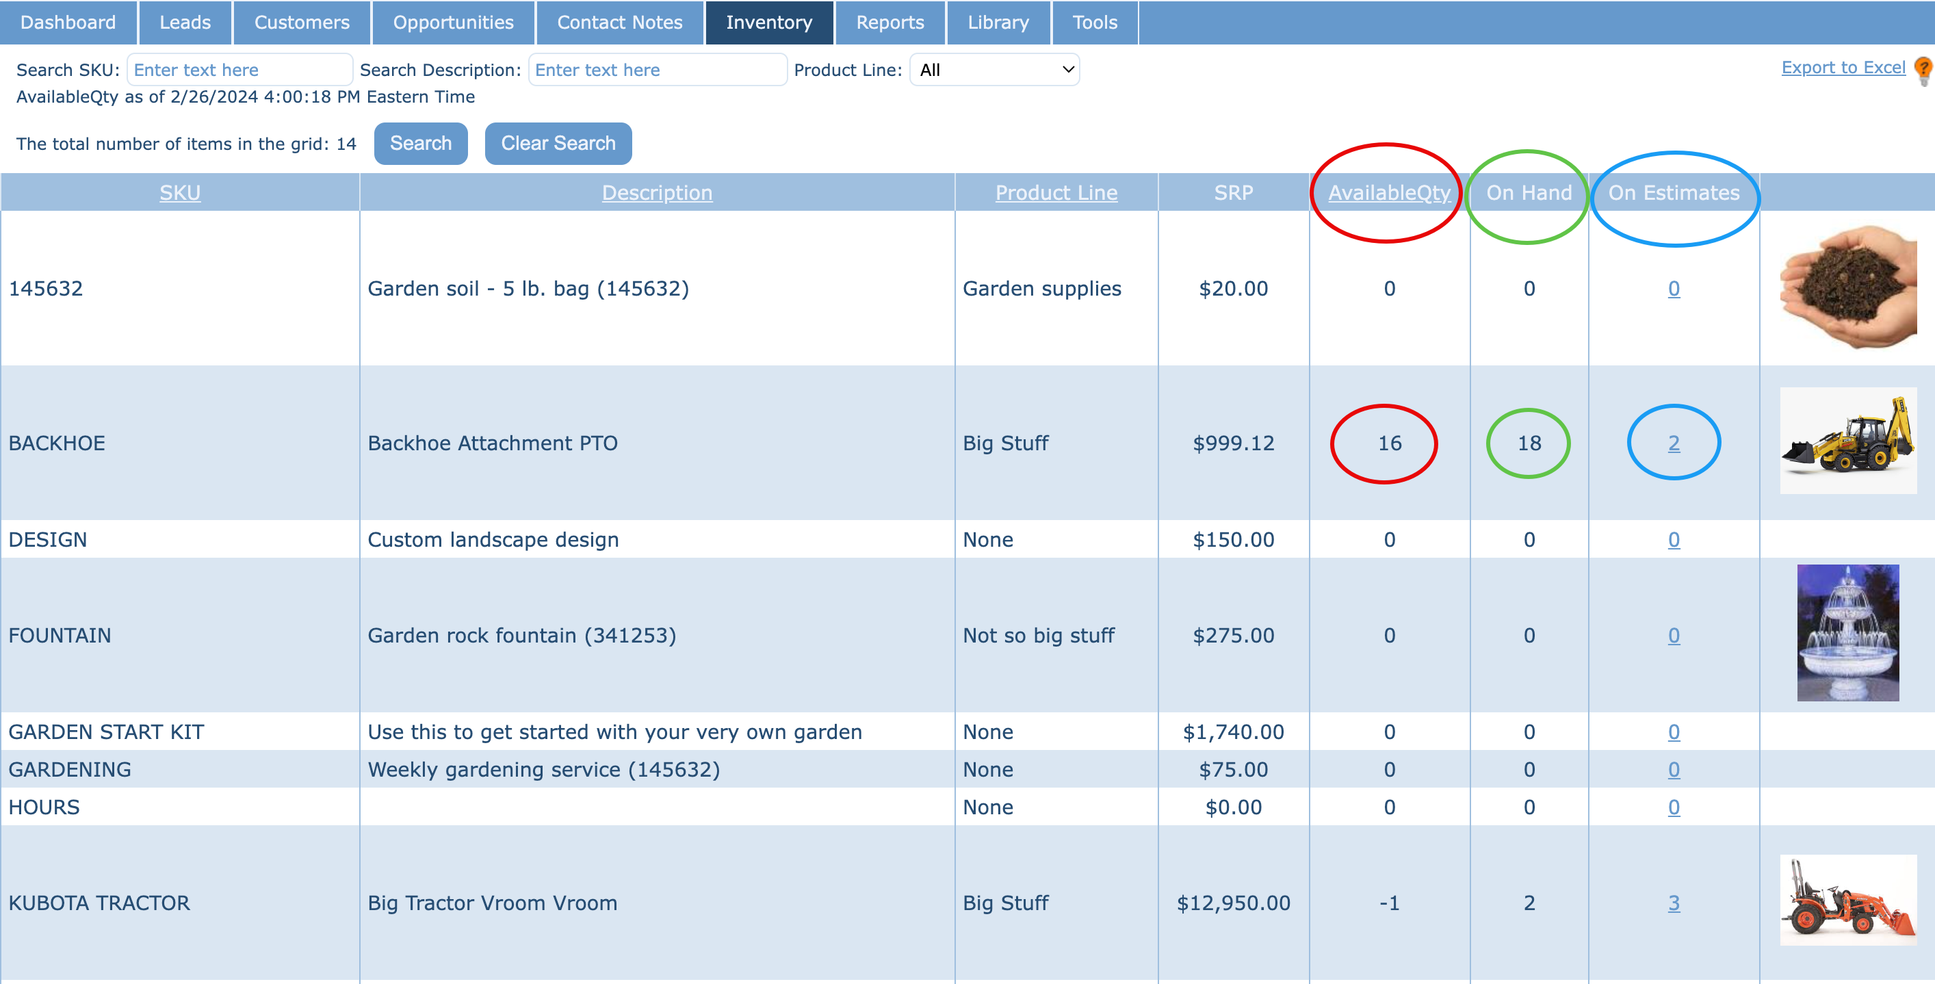Sort by Product Line column header

click(x=1055, y=193)
